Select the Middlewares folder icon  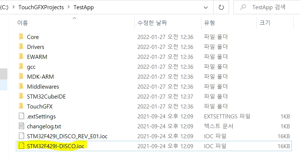[21, 86]
